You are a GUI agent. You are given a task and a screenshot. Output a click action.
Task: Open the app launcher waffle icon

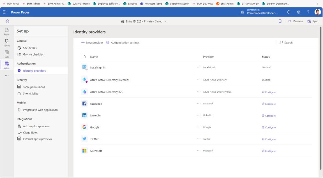point(4,12)
